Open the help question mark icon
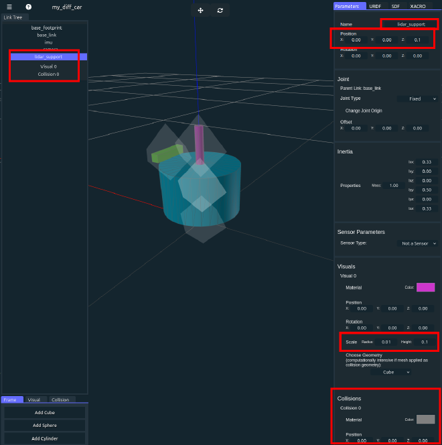 coord(28,7)
